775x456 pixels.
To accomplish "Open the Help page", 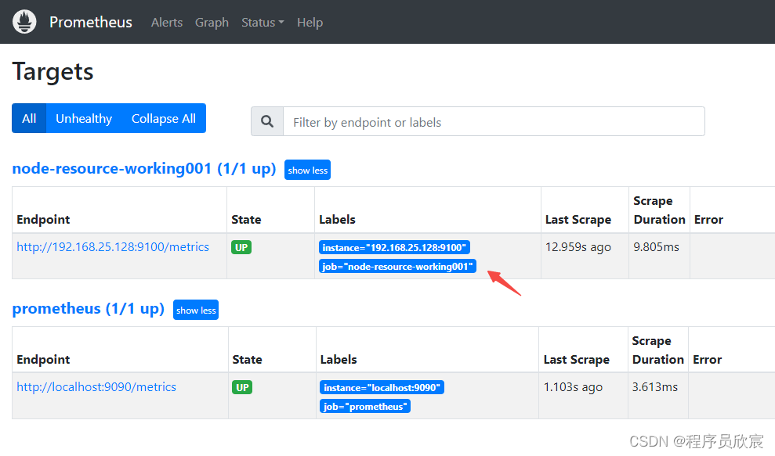I will [310, 23].
